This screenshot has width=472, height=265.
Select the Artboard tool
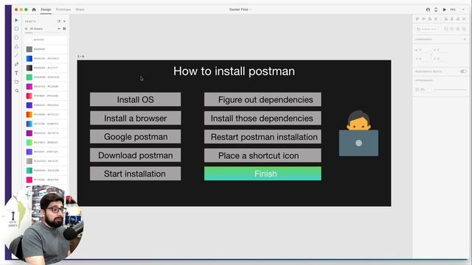(16, 82)
